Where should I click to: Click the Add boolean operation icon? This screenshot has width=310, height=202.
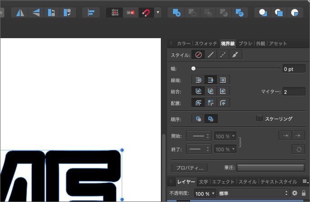pyautogui.click(x=176, y=13)
